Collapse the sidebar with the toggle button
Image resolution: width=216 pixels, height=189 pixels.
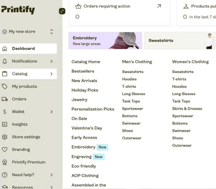62,11
